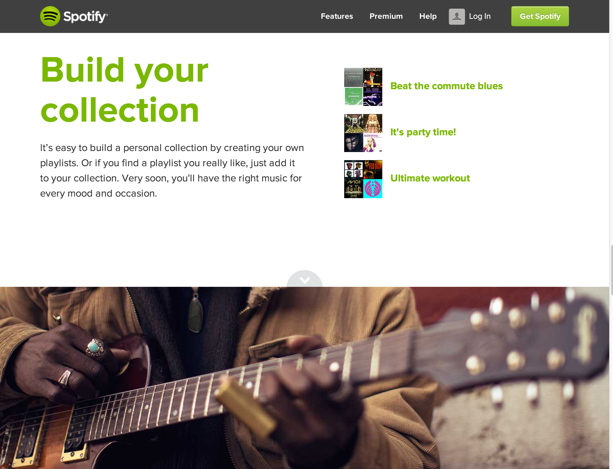Click the party time album collage
613x469 pixels.
[x=363, y=133]
